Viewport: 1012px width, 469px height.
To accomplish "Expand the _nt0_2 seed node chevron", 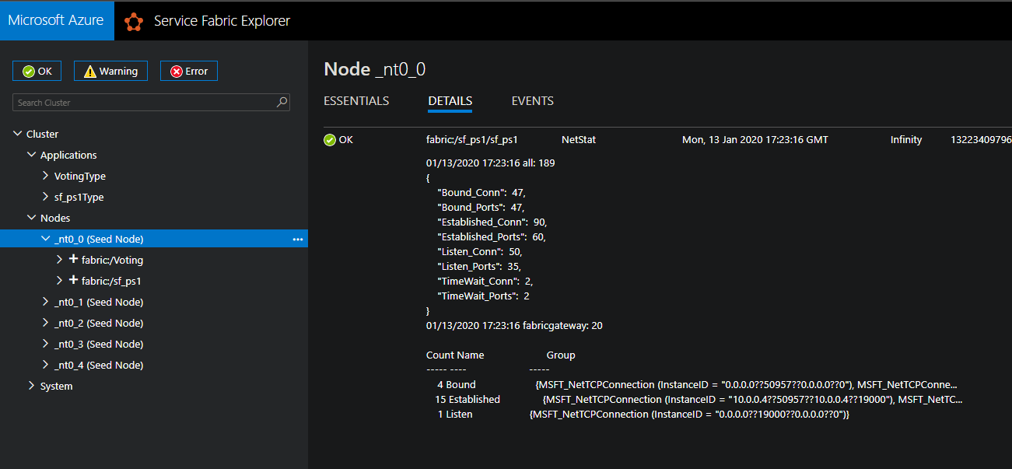I will pos(46,323).
